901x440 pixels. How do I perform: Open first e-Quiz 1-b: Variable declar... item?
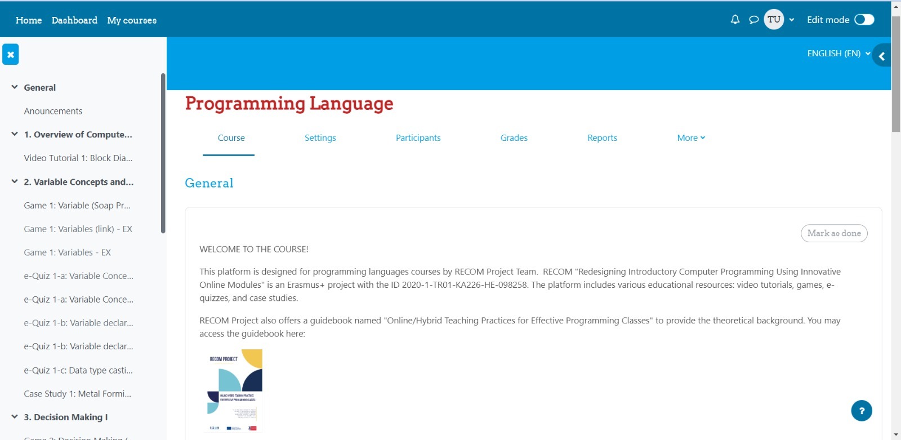(79, 323)
